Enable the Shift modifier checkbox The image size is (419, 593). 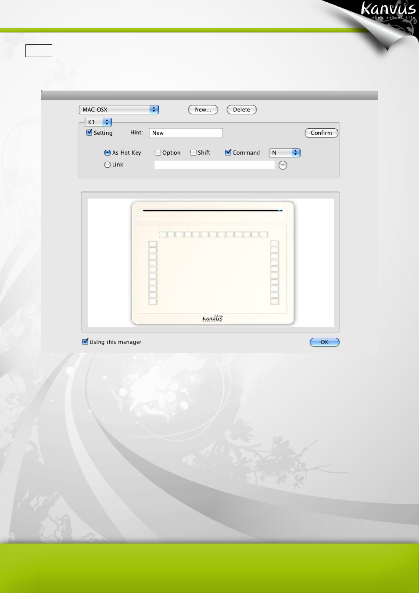click(193, 152)
